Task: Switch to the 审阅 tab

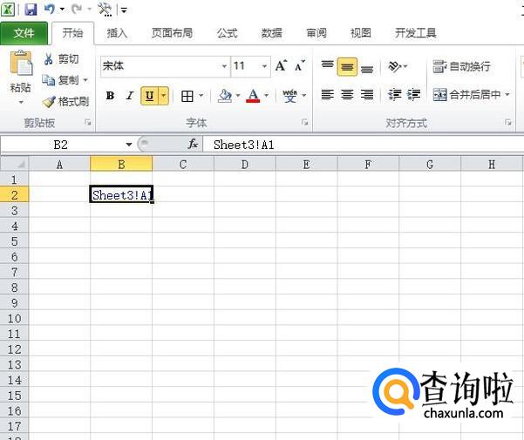Action: [316, 33]
